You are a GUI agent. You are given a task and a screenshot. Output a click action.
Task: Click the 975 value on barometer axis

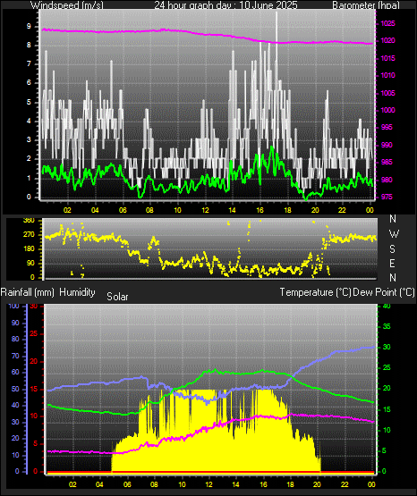point(387,198)
